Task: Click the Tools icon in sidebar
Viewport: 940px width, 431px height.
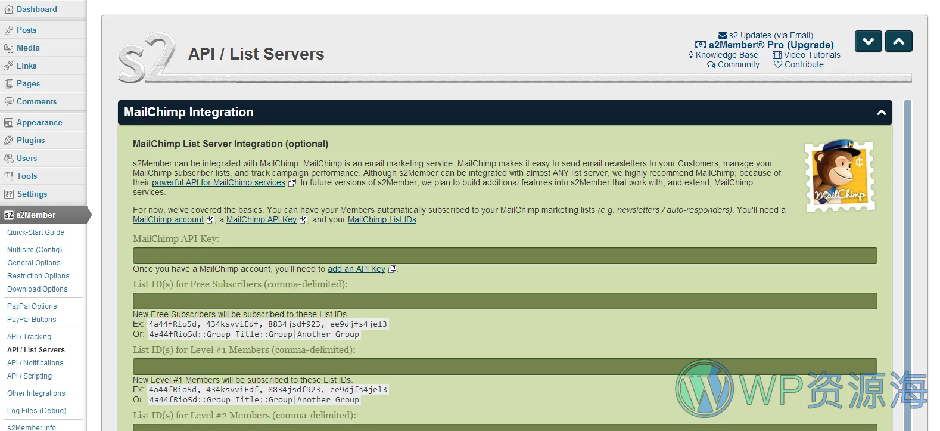Action: [9, 176]
